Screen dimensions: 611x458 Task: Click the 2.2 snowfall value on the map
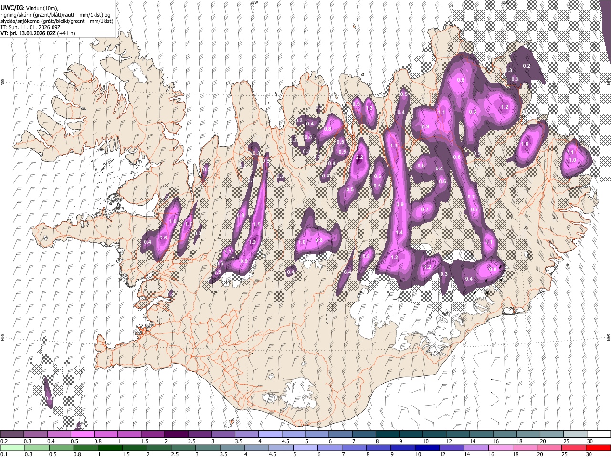[x=360, y=157]
